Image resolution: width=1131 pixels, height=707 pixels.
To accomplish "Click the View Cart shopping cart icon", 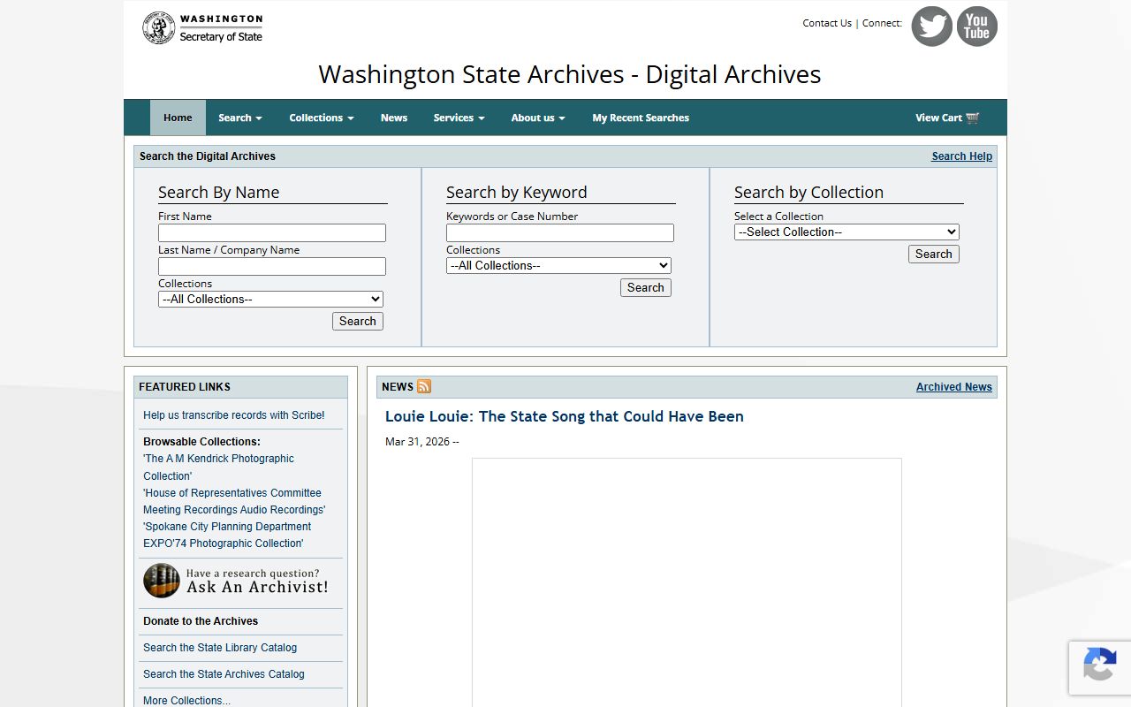I will (973, 118).
